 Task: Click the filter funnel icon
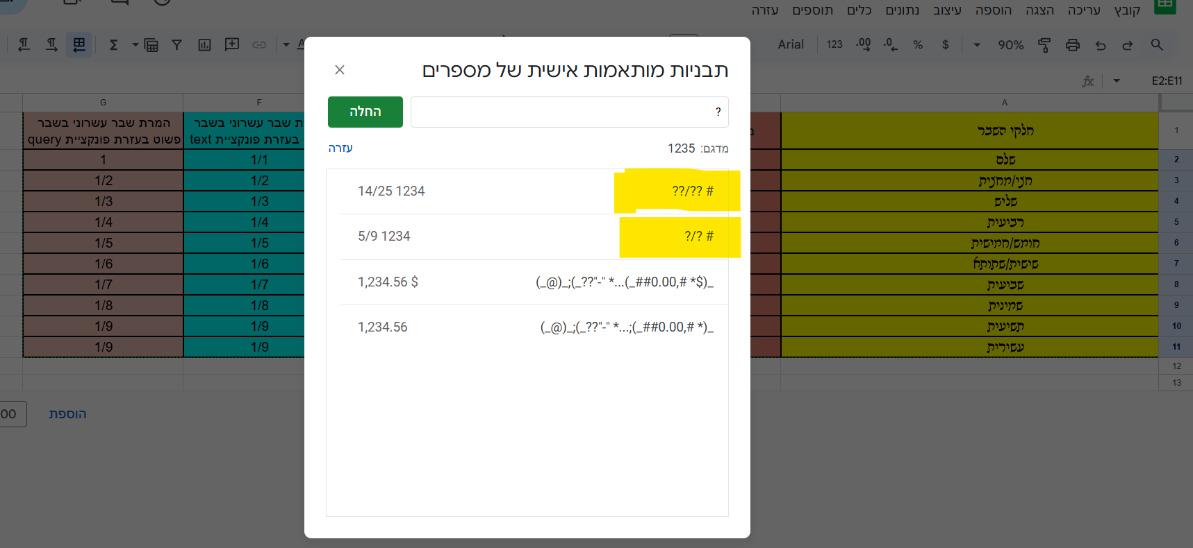click(176, 45)
